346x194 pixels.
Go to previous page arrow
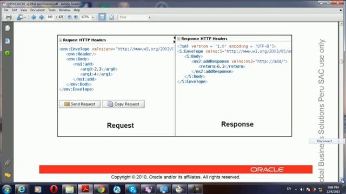(34, 17)
